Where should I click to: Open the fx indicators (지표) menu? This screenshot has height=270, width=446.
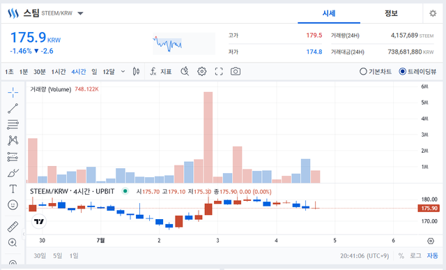click(161, 71)
